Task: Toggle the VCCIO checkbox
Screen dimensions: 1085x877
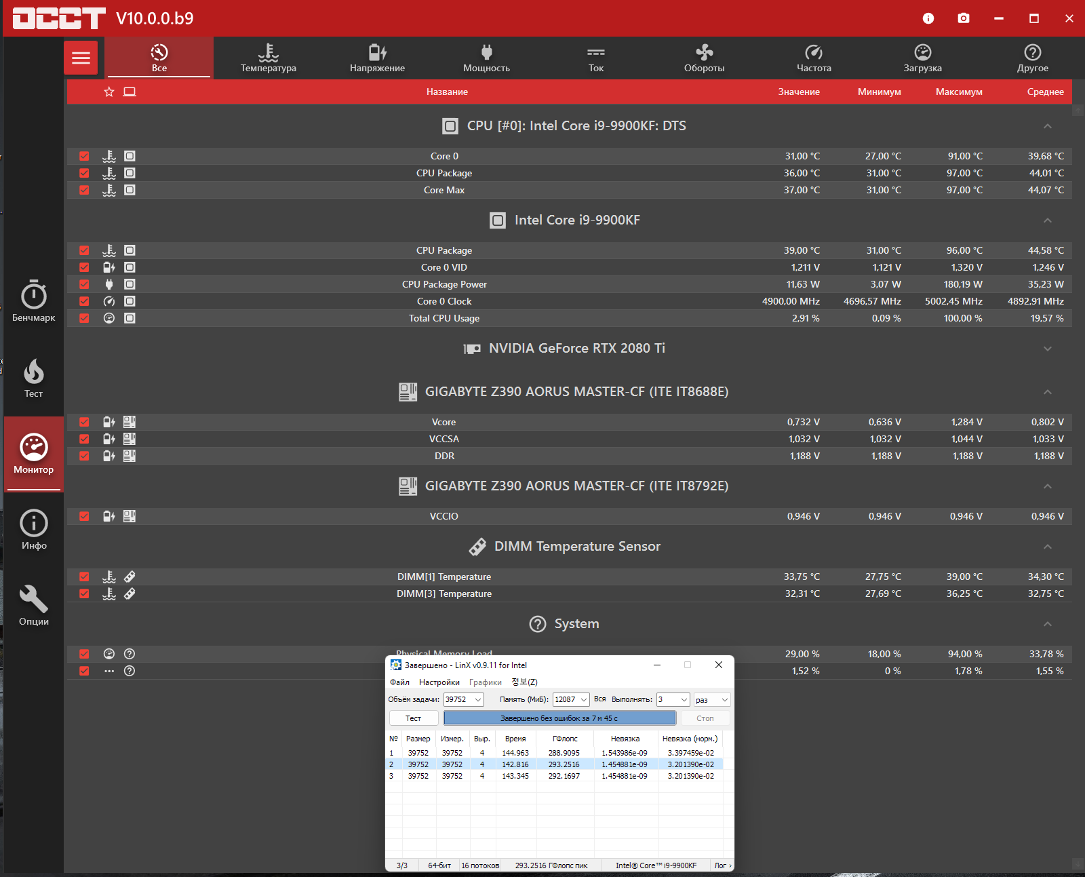Action: [x=84, y=516]
